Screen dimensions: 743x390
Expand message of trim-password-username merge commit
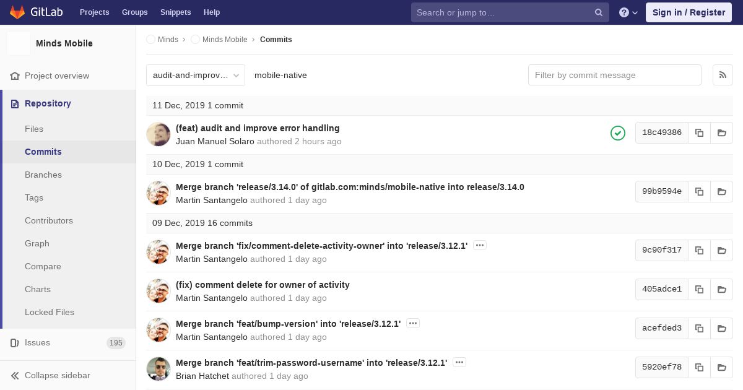pyautogui.click(x=459, y=363)
